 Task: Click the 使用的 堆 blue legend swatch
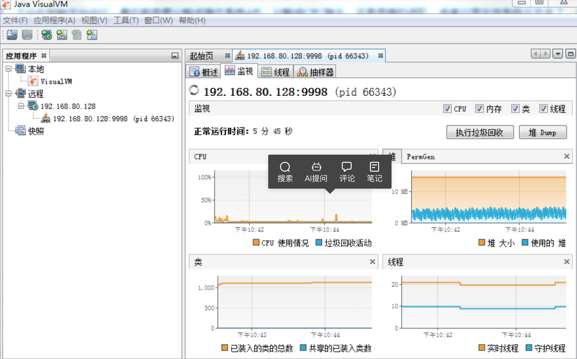click(525, 243)
